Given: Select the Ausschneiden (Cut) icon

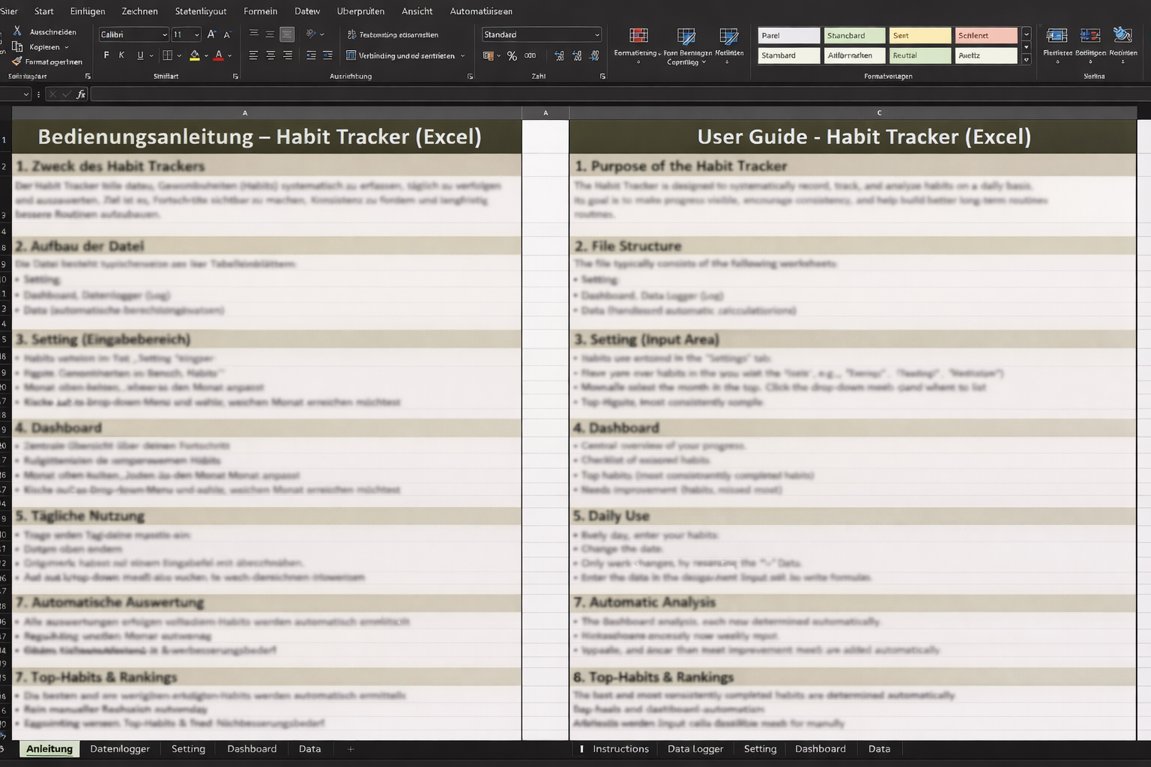Looking at the screenshot, I should tap(16, 33).
